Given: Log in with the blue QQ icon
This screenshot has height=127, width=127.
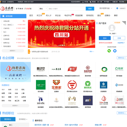Looking at the screenshot, I should pos(115,51).
